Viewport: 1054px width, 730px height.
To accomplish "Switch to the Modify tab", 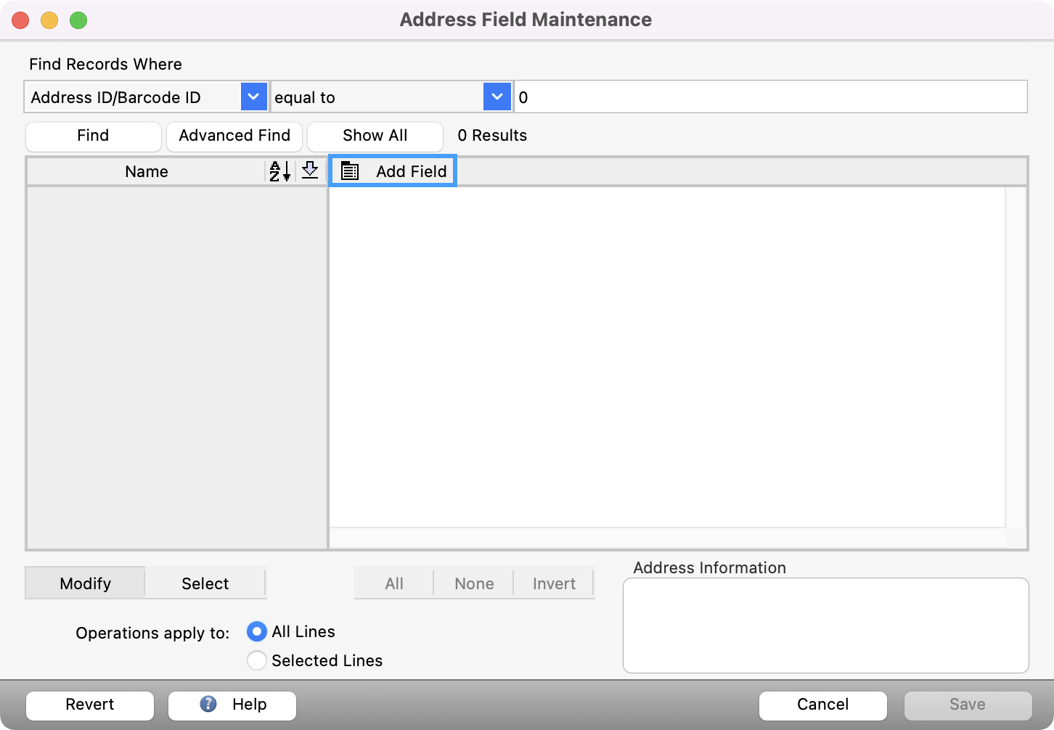I will click(x=85, y=583).
